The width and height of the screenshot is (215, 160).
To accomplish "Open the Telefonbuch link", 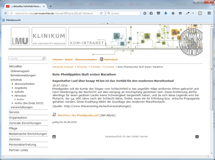I will pos(111,59).
